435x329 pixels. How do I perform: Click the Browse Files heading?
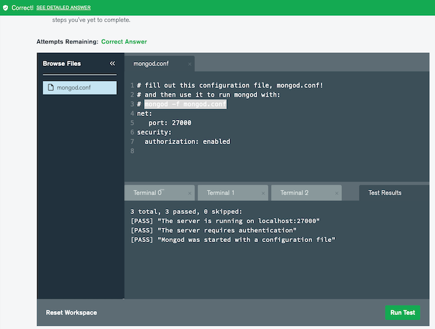pos(62,63)
